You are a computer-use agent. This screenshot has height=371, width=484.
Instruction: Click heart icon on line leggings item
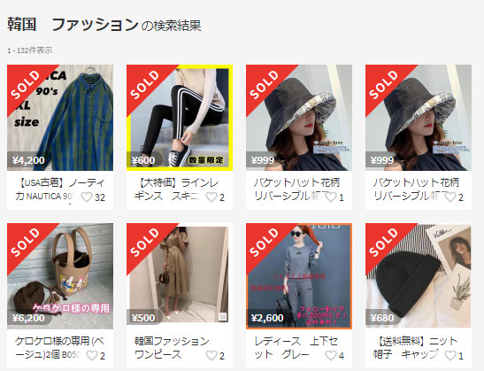tap(211, 197)
